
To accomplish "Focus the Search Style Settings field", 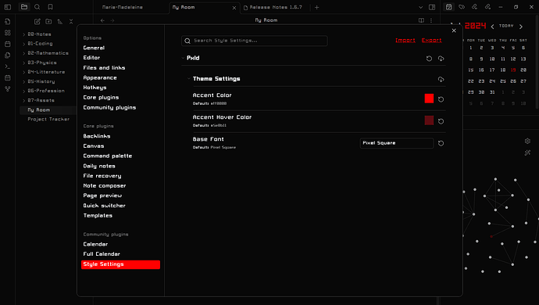I will pyautogui.click(x=255, y=41).
